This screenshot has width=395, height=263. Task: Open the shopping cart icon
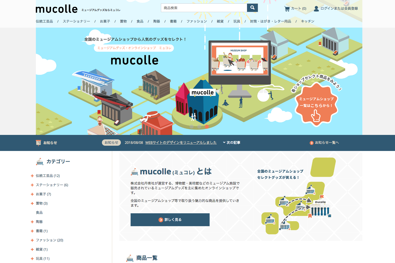click(x=287, y=8)
